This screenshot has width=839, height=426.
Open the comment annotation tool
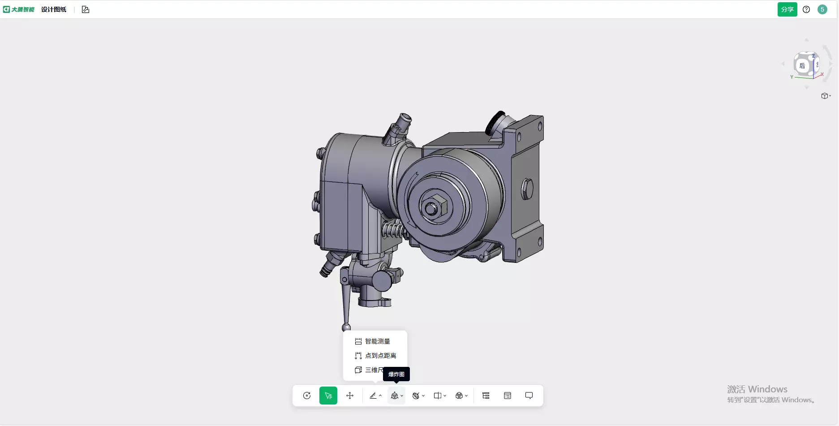529,396
